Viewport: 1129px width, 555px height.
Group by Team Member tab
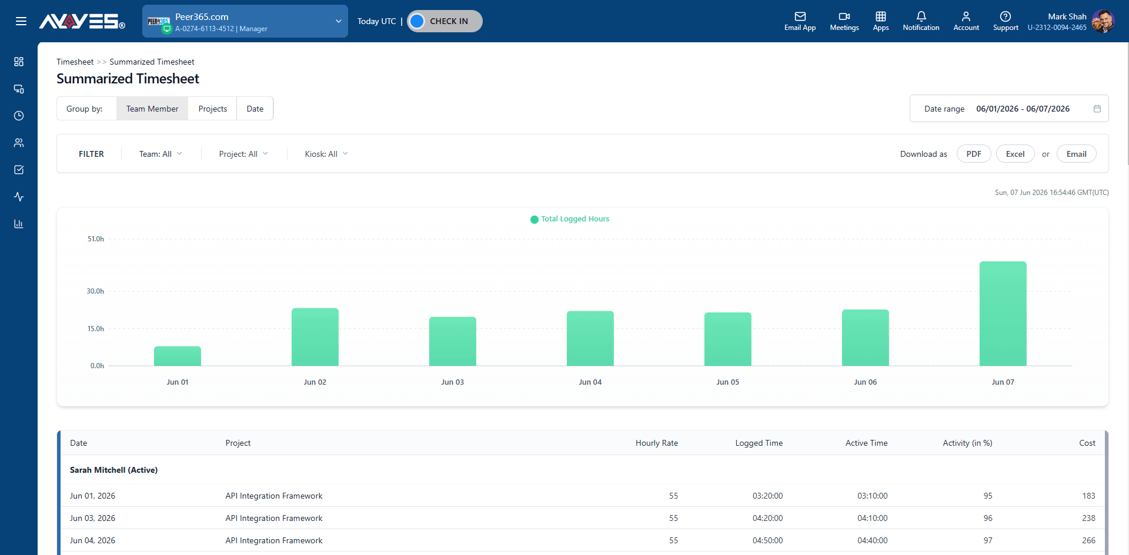click(152, 109)
